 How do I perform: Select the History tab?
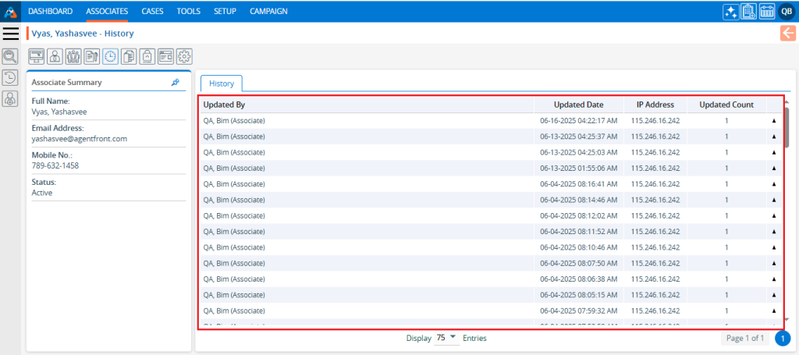(222, 83)
